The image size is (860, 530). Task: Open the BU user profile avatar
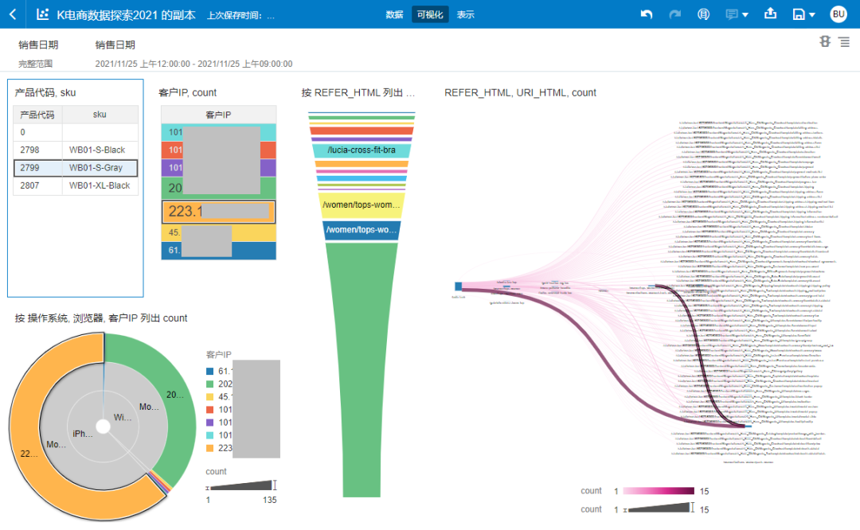coord(838,14)
